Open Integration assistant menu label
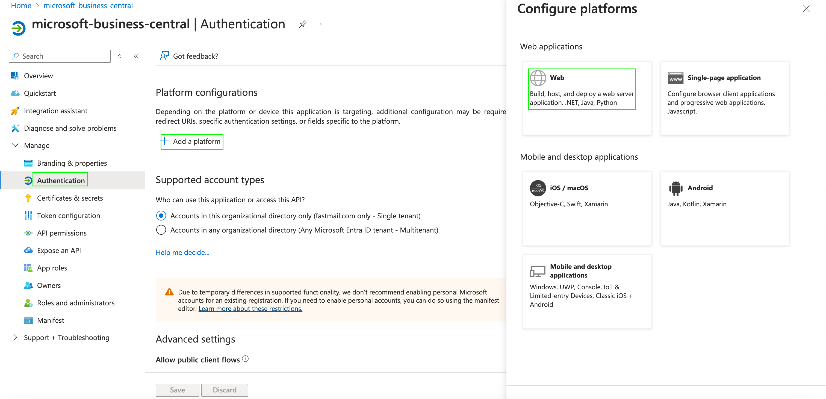 click(x=55, y=111)
